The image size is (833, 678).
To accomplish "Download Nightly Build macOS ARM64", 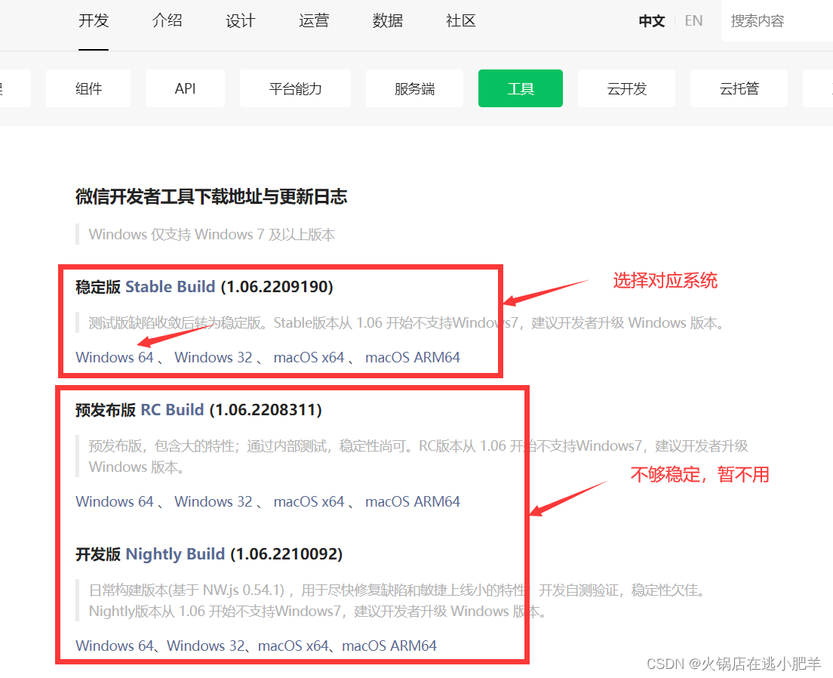I will 389,646.
